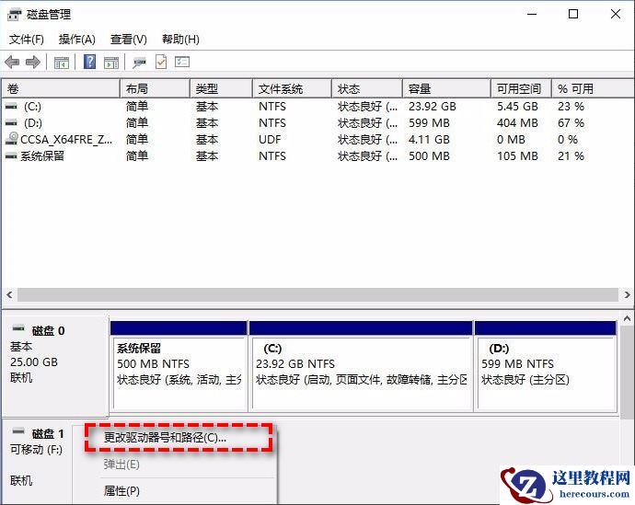The image size is (635, 505).
Task: Click the 磁盘 1 disk icon
Action: coord(18,431)
